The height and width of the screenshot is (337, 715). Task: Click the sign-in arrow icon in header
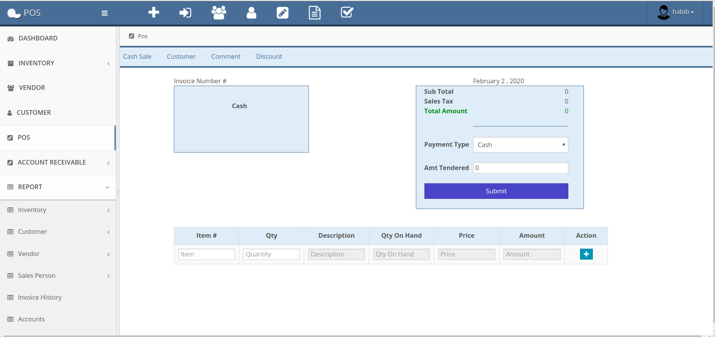coord(185,13)
